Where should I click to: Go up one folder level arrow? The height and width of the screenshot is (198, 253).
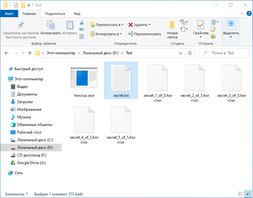[30, 53]
